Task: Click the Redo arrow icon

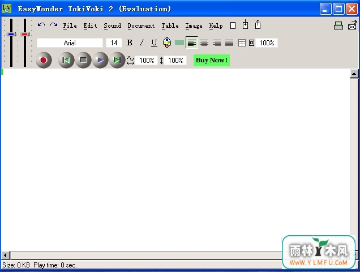Action: (x=54, y=24)
